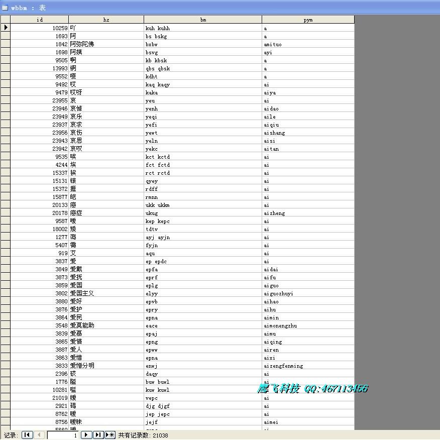
Task: Click bm cell qbs qbsk
Action: [203, 68]
